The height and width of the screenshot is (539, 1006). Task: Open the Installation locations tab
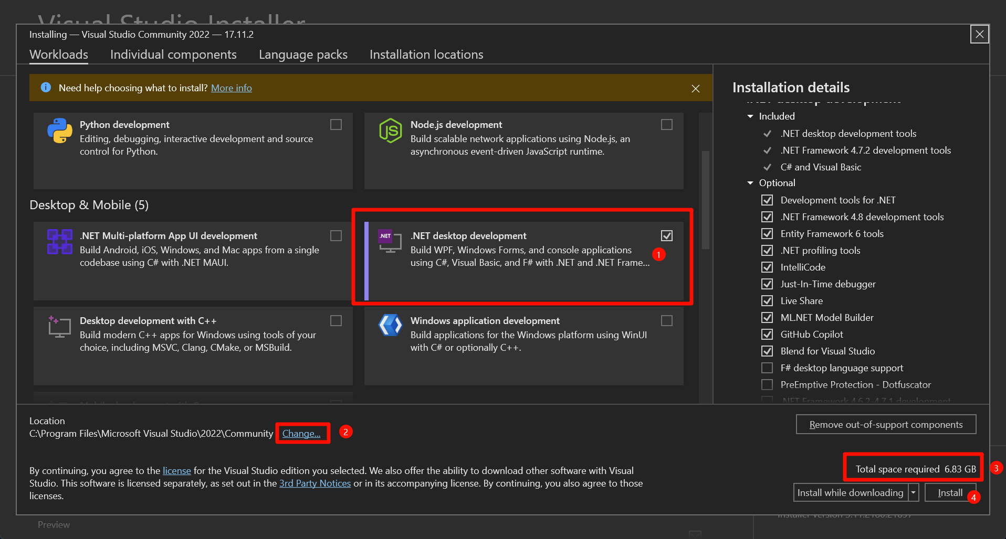[x=426, y=55]
